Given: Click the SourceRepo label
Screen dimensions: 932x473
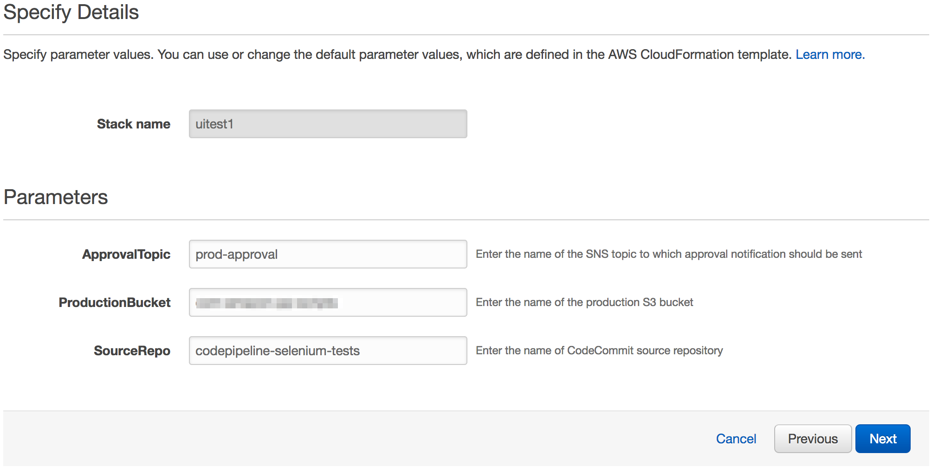Looking at the screenshot, I should (132, 351).
